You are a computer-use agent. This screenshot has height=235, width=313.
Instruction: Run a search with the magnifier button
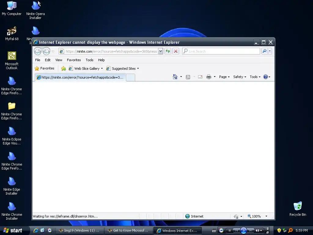pyautogui.click(x=264, y=51)
